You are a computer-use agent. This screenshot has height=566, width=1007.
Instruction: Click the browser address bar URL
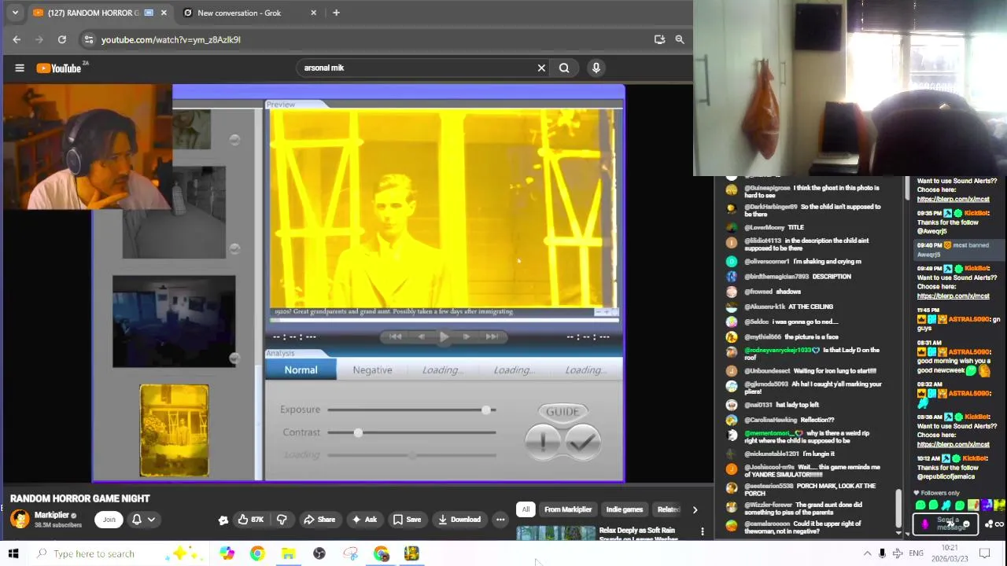tap(171, 39)
